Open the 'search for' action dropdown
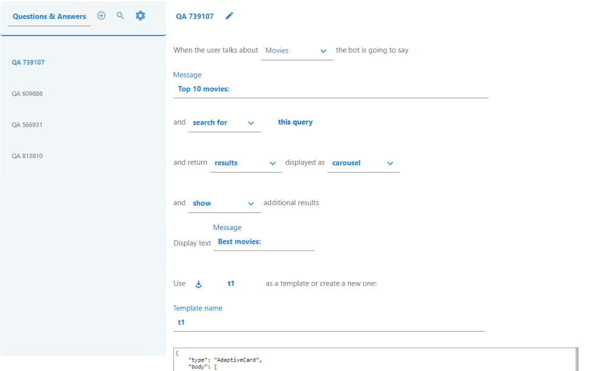 (x=224, y=123)
